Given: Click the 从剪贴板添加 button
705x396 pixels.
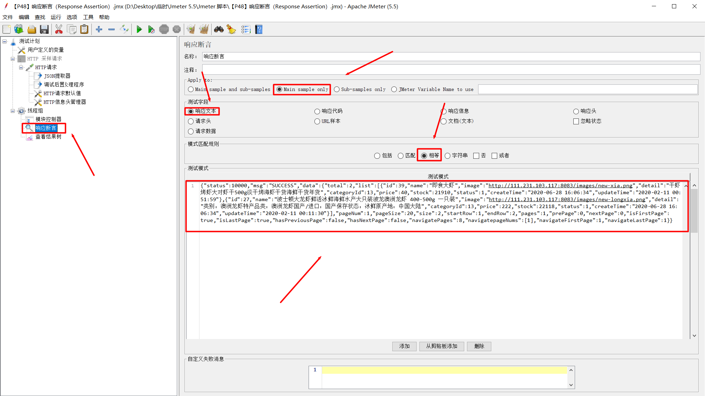Looking at the screenshot, I should (441, 346).
